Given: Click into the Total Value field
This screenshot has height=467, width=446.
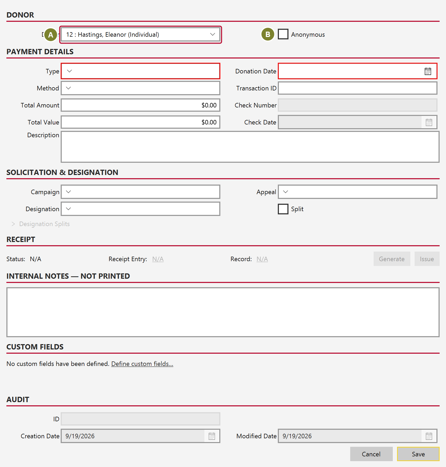Looking at the screenshot, I should pyautogui.click(x=141, y=122).
